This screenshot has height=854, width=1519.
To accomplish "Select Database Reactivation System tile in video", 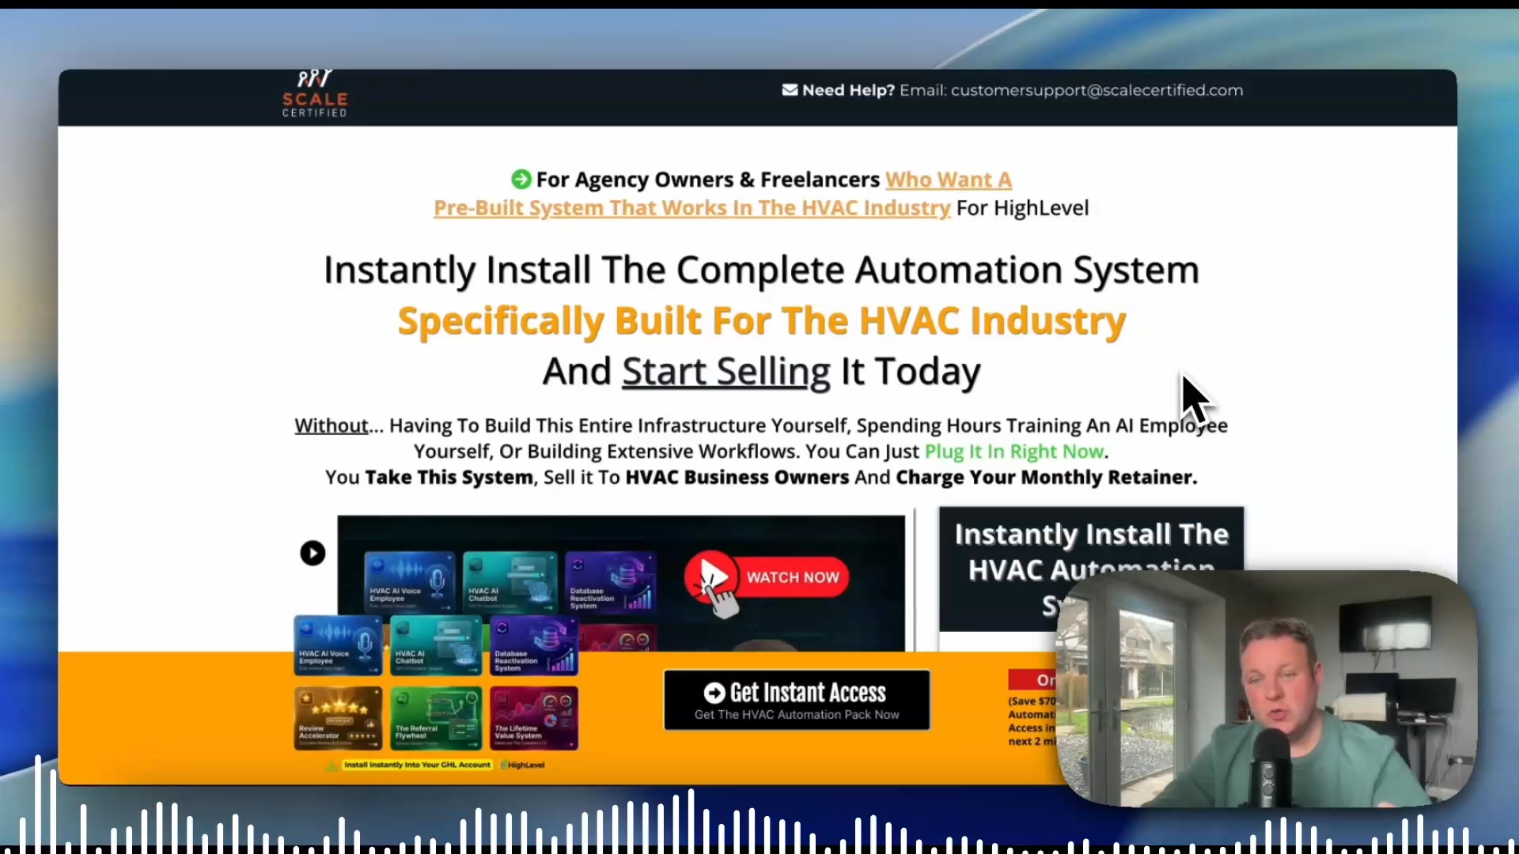I will coord(610,582).
